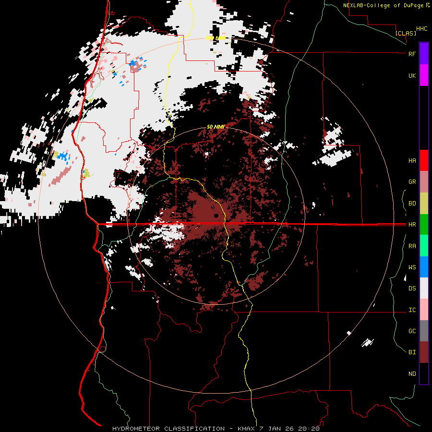Click the RF legend label

tap(412, 54)
